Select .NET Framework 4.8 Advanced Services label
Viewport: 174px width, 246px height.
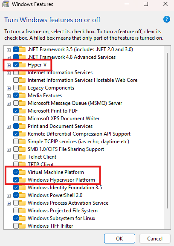click(72, 57)
